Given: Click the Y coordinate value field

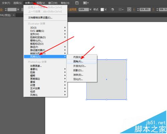Looking at the screenshot, I should [x=163, y=10].
